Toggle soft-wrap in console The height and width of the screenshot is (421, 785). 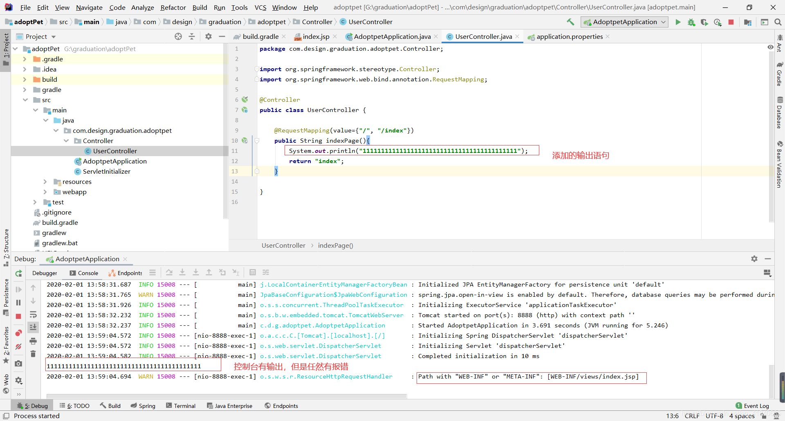(x=33, y=315)
